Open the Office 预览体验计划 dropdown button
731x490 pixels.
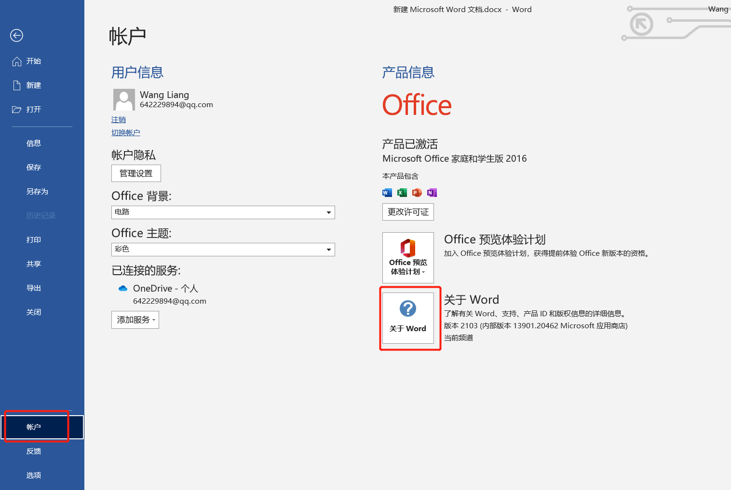pos(408,258)
